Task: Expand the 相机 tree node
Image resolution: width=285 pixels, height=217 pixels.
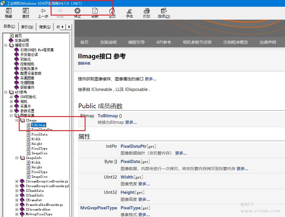Action: 11,101
